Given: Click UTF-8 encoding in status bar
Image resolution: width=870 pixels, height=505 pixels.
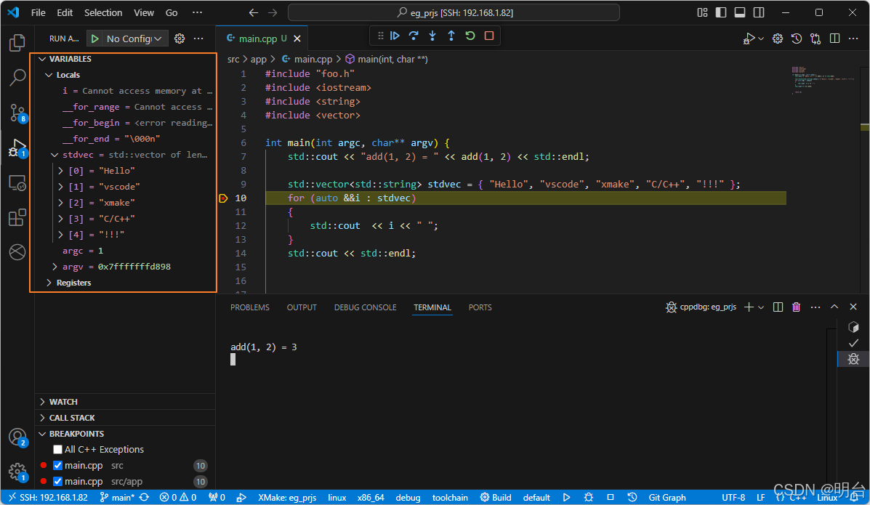Looking at the screenshot, I should [x=733, y=497].
